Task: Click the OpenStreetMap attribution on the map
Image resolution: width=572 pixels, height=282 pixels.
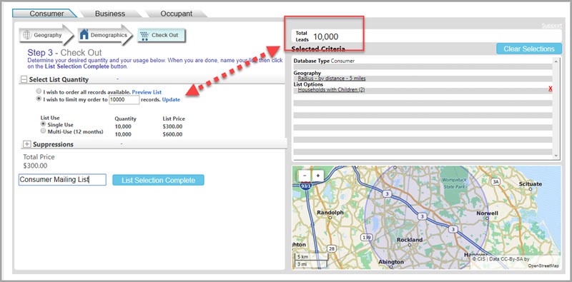Action: (543, 266)
